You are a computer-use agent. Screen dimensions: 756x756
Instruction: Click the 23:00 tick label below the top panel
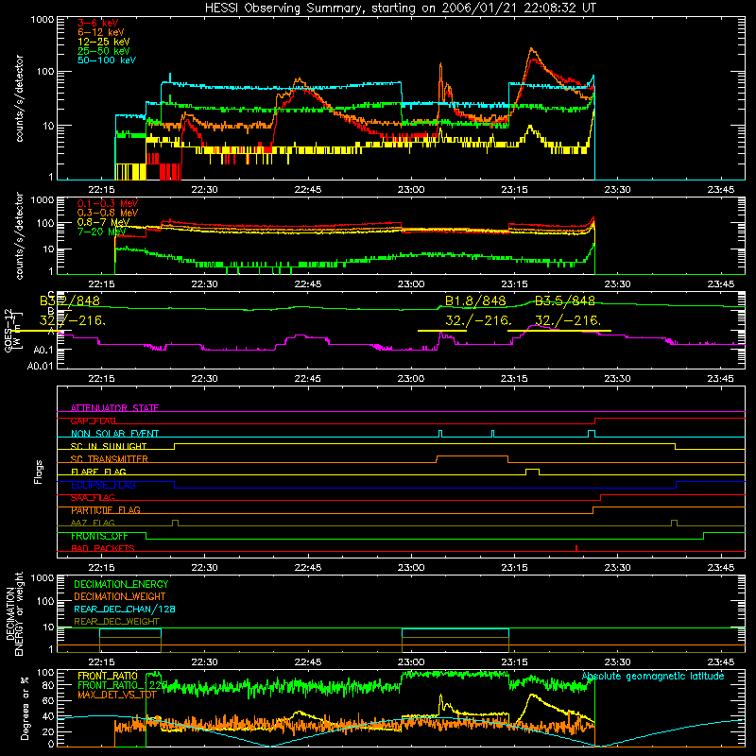point(411,190)
